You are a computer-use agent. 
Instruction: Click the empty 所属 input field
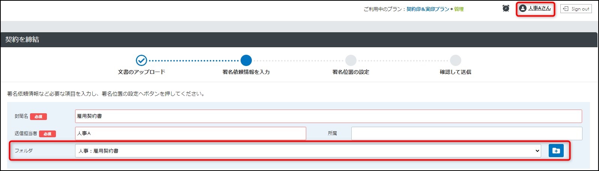coord(467,133)
